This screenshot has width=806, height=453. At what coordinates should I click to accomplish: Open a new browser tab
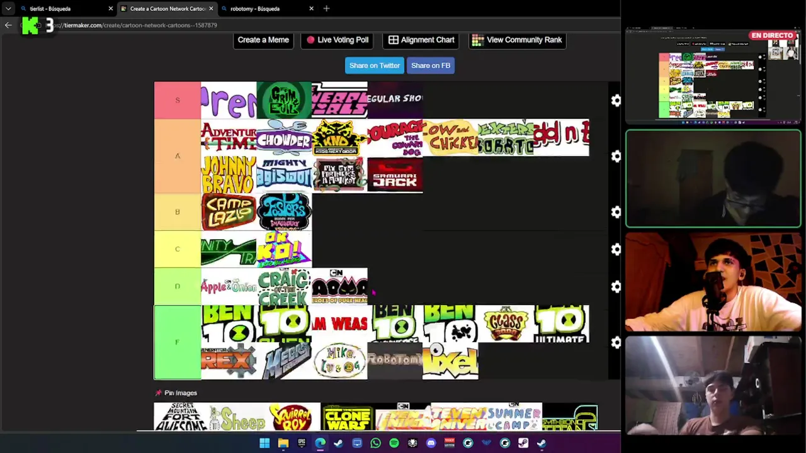(x=326, y=8)
